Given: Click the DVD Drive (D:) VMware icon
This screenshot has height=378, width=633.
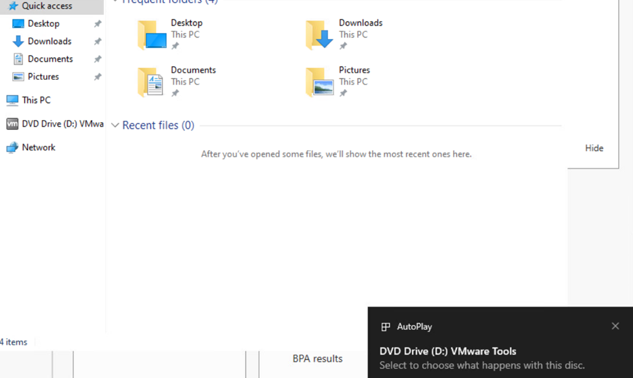Looking at the screenshot, I should [12, 124].
